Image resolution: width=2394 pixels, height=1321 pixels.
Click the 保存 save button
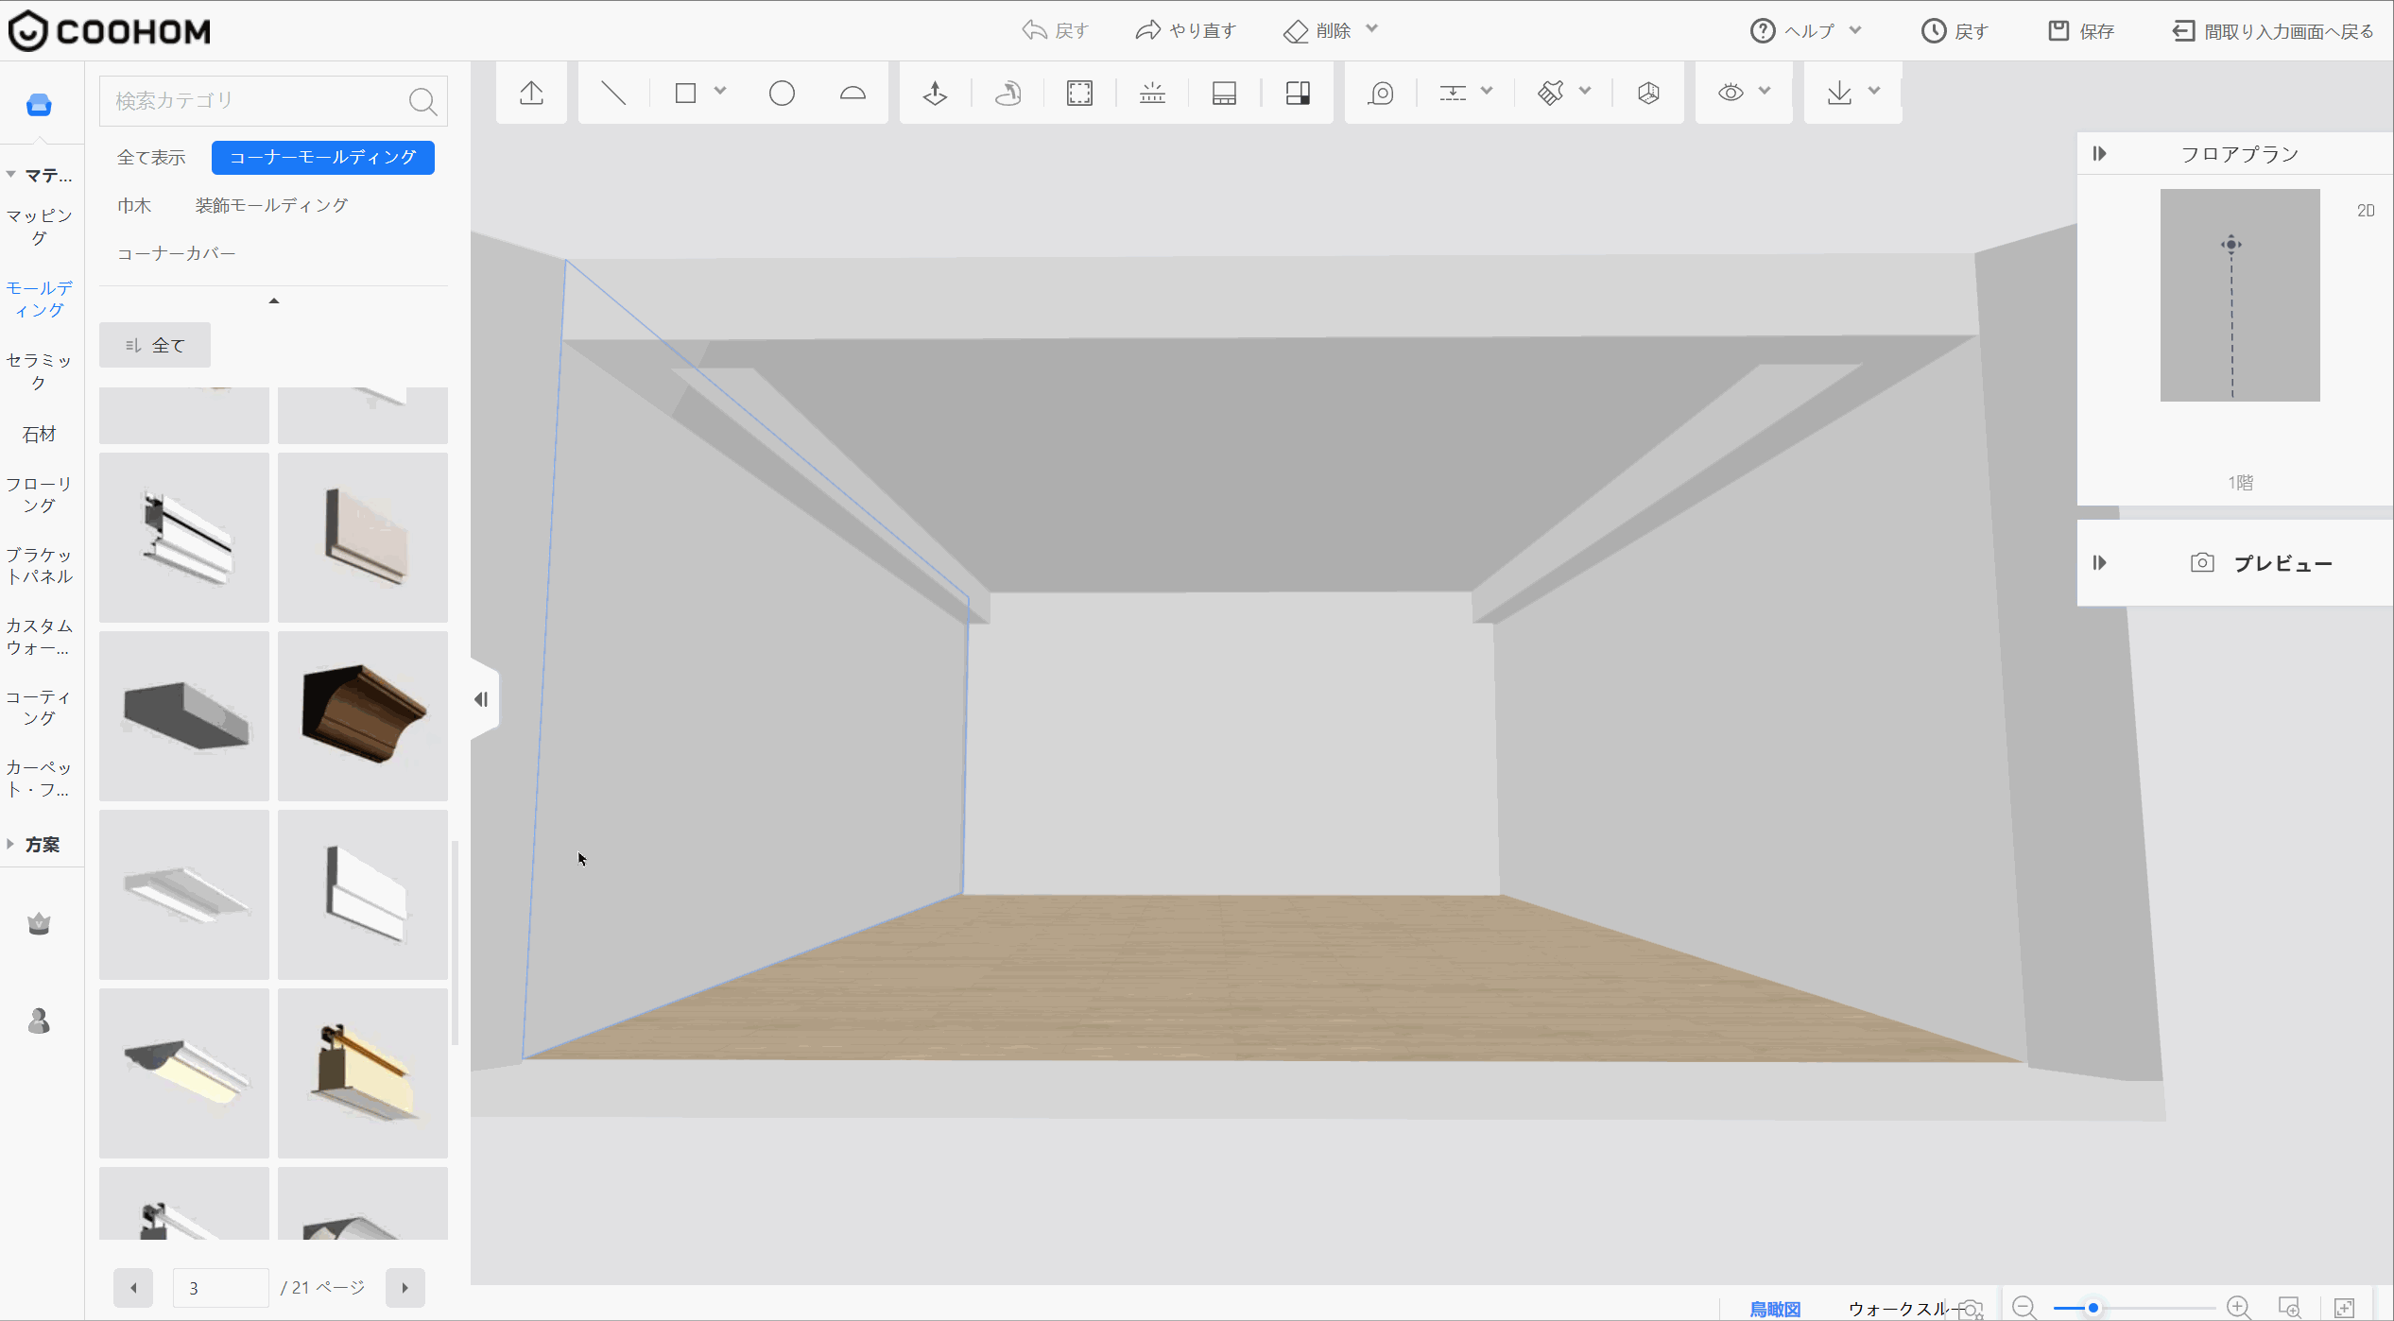tap(2081, 31)
